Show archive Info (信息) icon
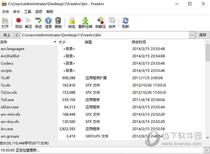 pyautogui.click(x=48, y=21)
